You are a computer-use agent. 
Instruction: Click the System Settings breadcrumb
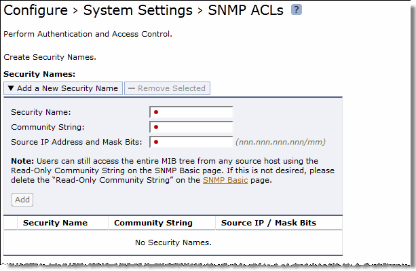coord(138,10)
